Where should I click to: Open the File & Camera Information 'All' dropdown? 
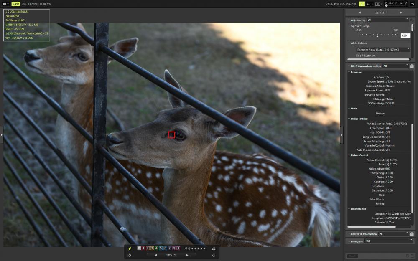[395, 66]
